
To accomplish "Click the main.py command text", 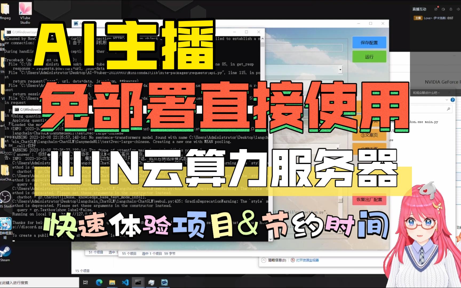I will click(431, 122).
